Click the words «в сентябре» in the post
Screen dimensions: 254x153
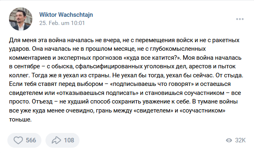(x=25, y=66)
